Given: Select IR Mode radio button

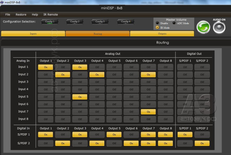Looking at the screenshot, I should coord(157,27).
